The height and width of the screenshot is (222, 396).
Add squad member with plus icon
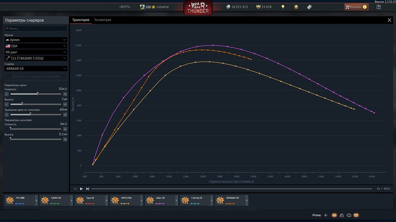click(326, 215)
